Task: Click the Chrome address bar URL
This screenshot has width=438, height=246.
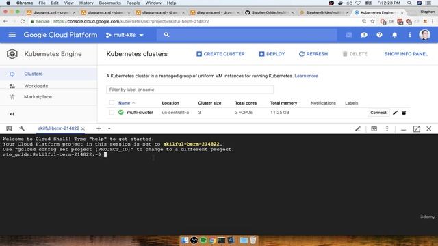Action: point(131,21)
